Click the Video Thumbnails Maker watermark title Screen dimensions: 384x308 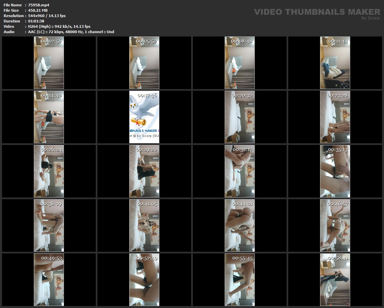point(317,12)
